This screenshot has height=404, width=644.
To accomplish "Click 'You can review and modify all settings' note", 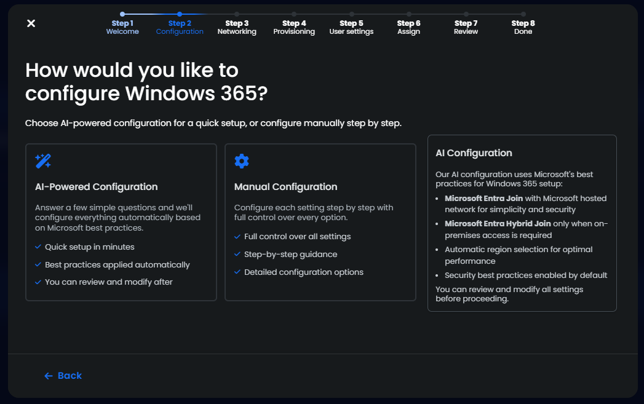I will [509, 294].
